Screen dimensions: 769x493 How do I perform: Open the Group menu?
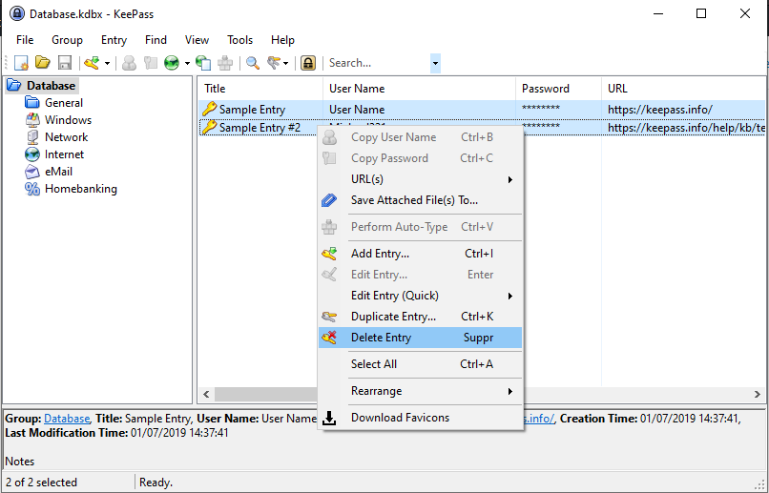pos(67,40)
